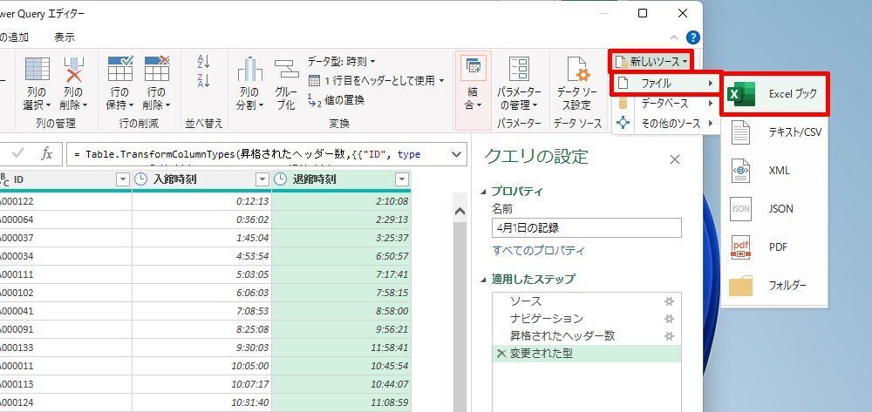Open the ID column filter dropdown
This screenshot has height=412, width=872.
[x=122, y=179]
